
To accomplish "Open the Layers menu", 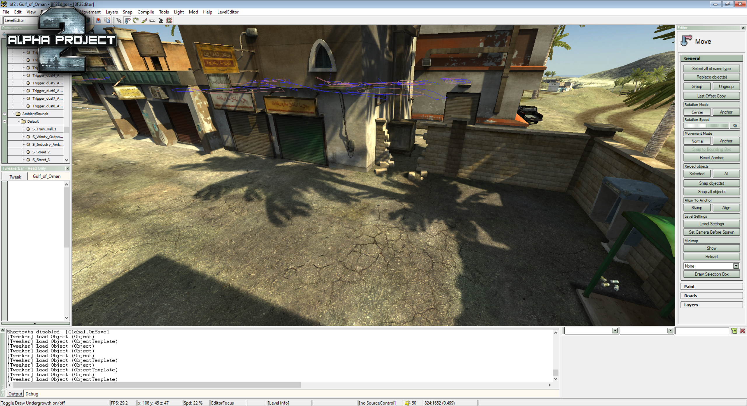I will 111,12.
